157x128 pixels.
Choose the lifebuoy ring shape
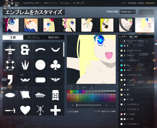(10, 65)
